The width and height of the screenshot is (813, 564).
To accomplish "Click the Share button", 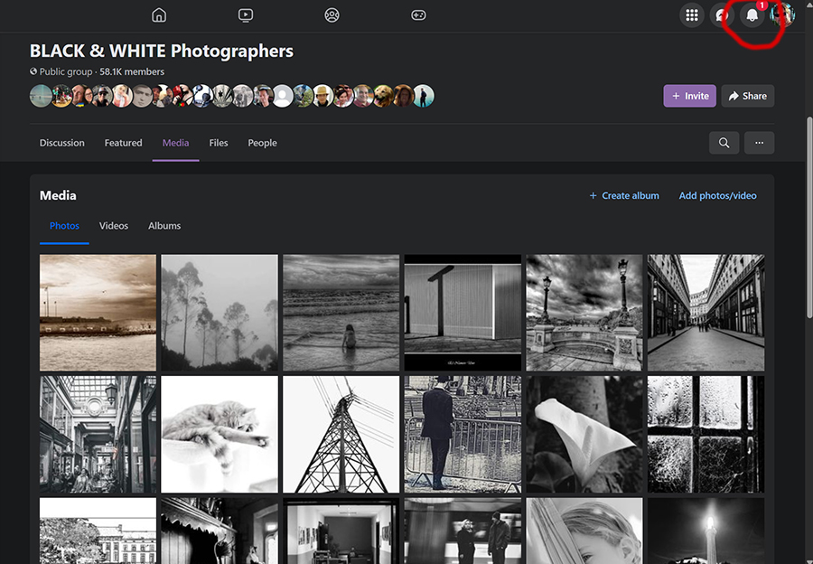I will (748, 96).
